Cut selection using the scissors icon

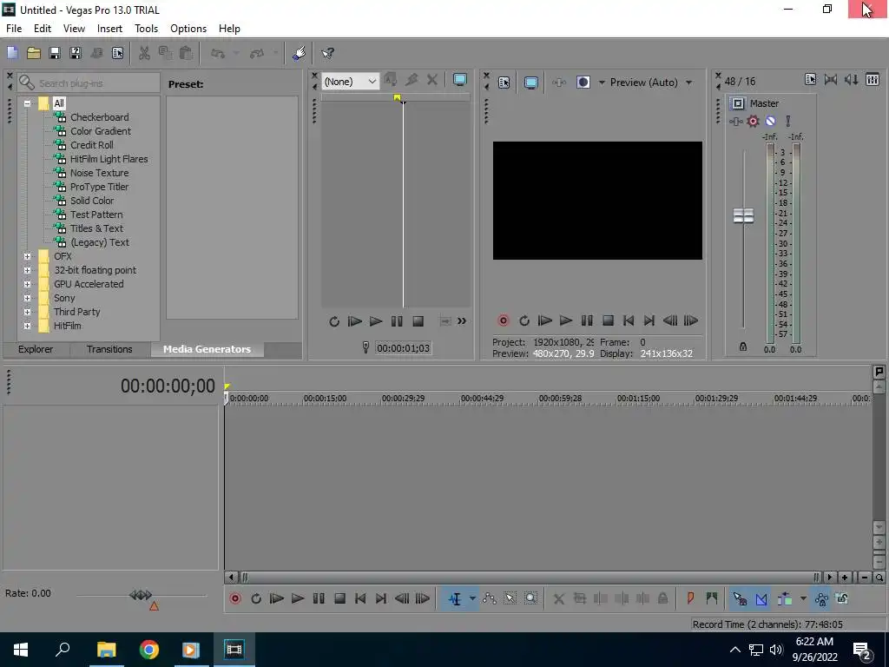click(x=144, y=53)
